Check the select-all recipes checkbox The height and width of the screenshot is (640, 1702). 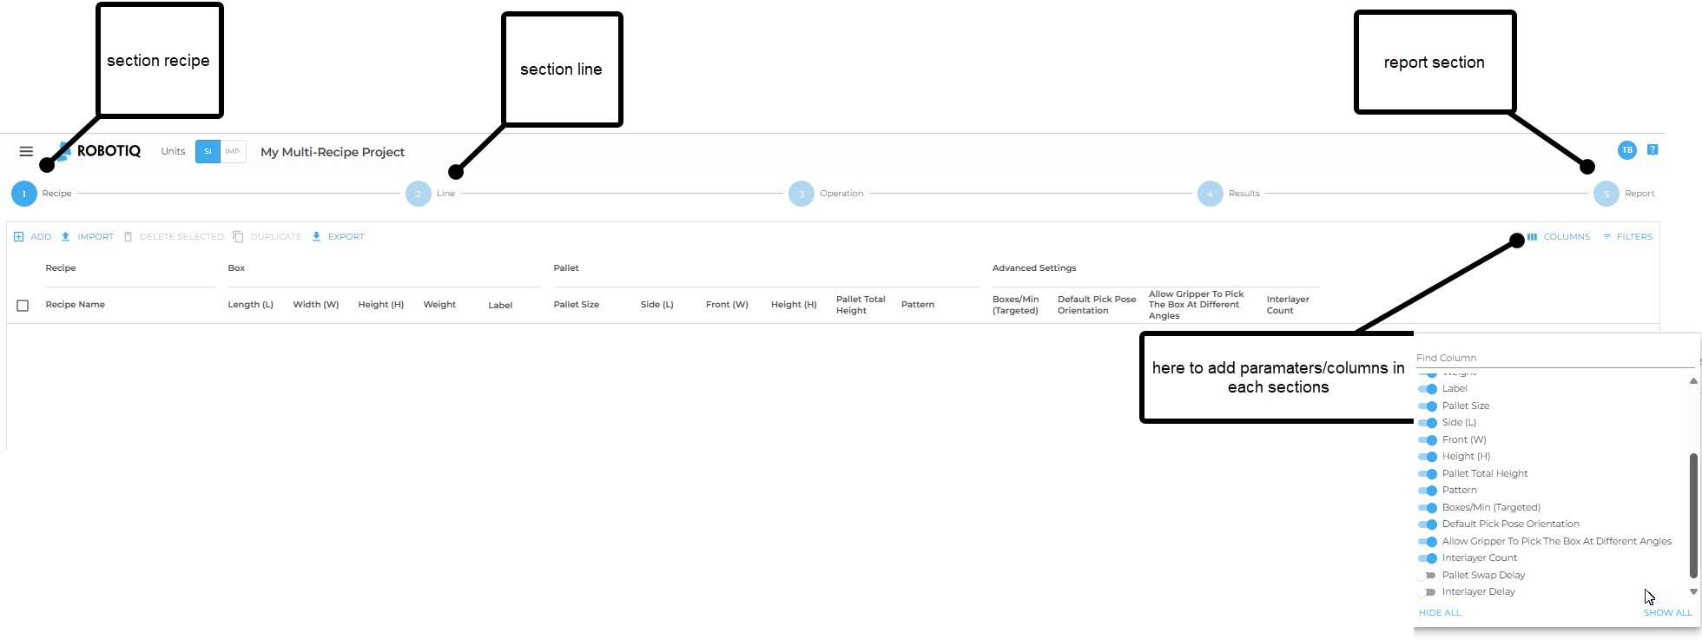pos(23,306)
